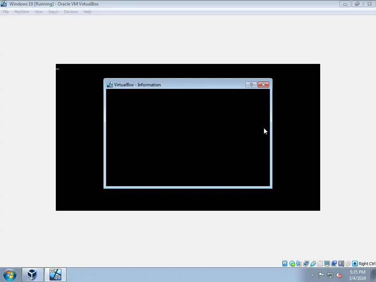Click the Right Ctrl host key label
Viewport: 376px width, 282px height.
pos(367,264)
